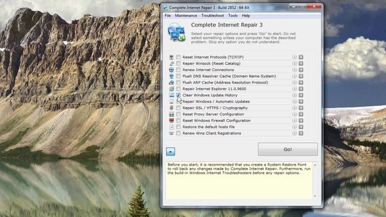Open the Maintenance menu

186,16
